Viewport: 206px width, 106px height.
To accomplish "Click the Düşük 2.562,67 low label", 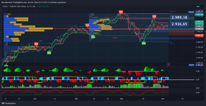I will point(196,65).
